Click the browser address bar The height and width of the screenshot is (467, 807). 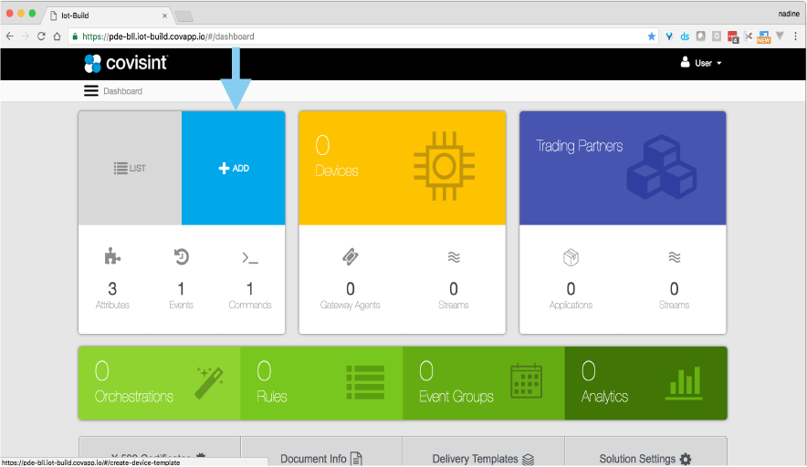coord(356,36)
